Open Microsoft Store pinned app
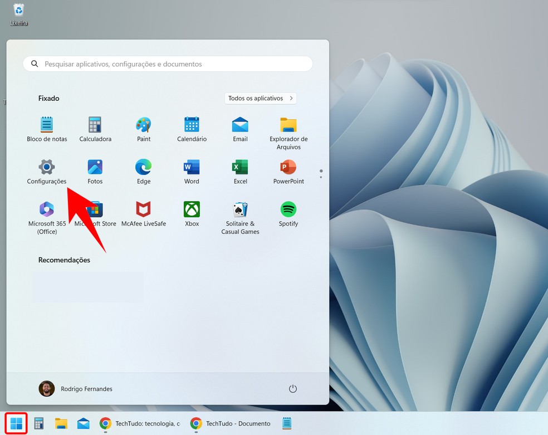 [x=95, y=214]
